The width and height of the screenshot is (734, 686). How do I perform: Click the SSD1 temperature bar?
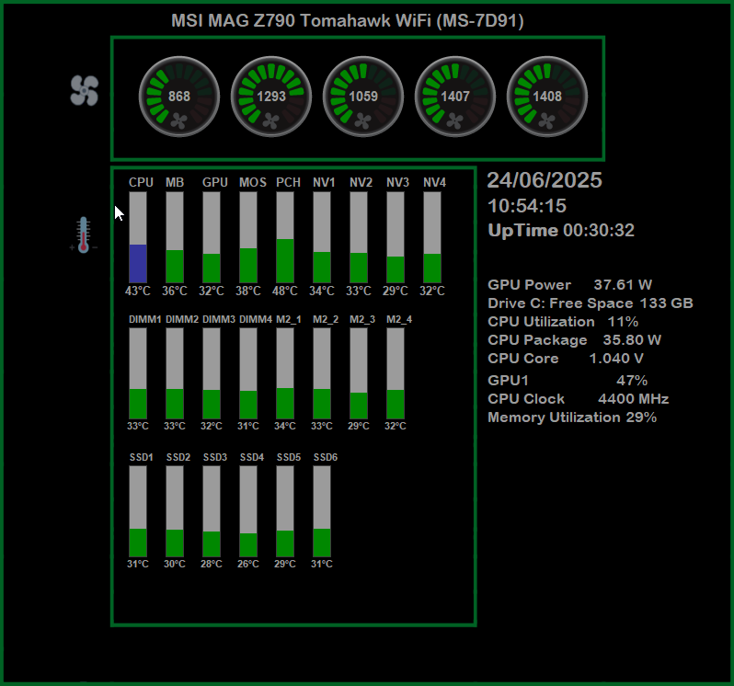(138, 511)
